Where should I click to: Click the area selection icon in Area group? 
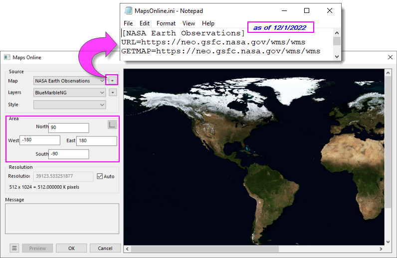pos(112,125)
